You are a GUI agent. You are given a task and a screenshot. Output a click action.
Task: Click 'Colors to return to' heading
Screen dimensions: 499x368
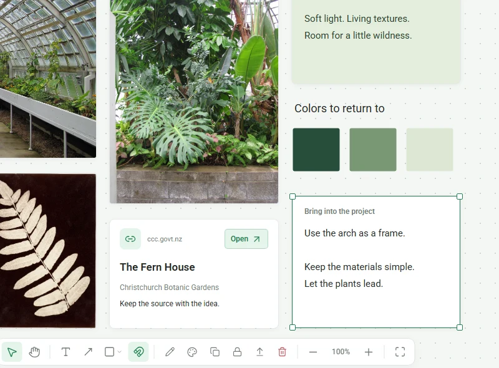click(x=339, y=109)
